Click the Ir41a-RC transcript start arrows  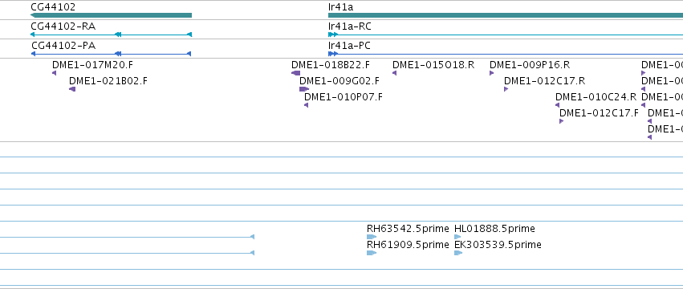pyautogui.click(x=333, y=35)
